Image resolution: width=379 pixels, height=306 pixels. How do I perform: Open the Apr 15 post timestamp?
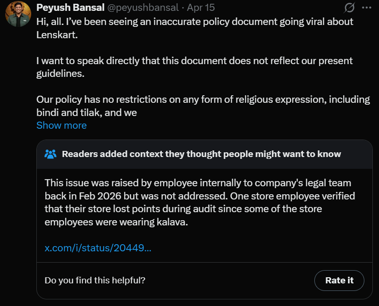(x=201, y=8)
